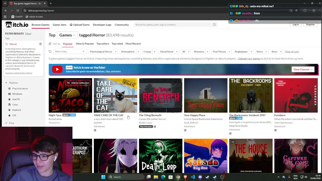Open Brave browser from the taskbar

point(185,177)
